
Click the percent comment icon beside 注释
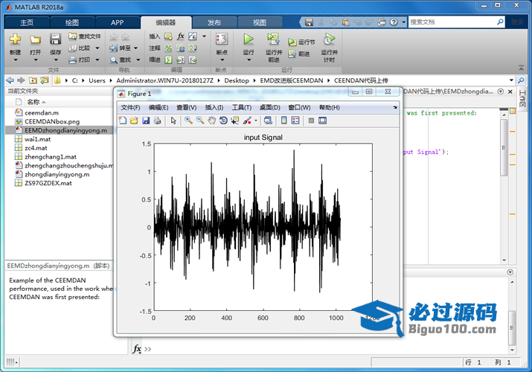pyautogui.click(x=168, y=48)
